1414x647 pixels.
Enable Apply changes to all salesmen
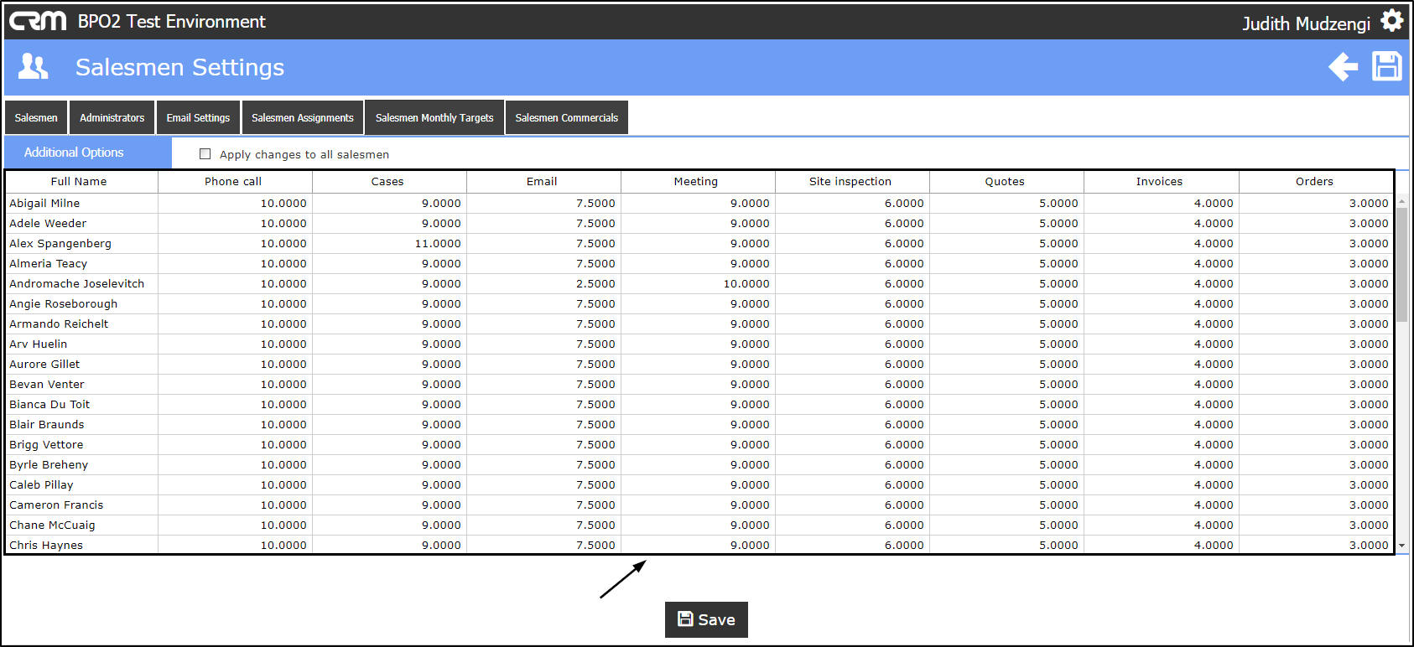[205, 154]
